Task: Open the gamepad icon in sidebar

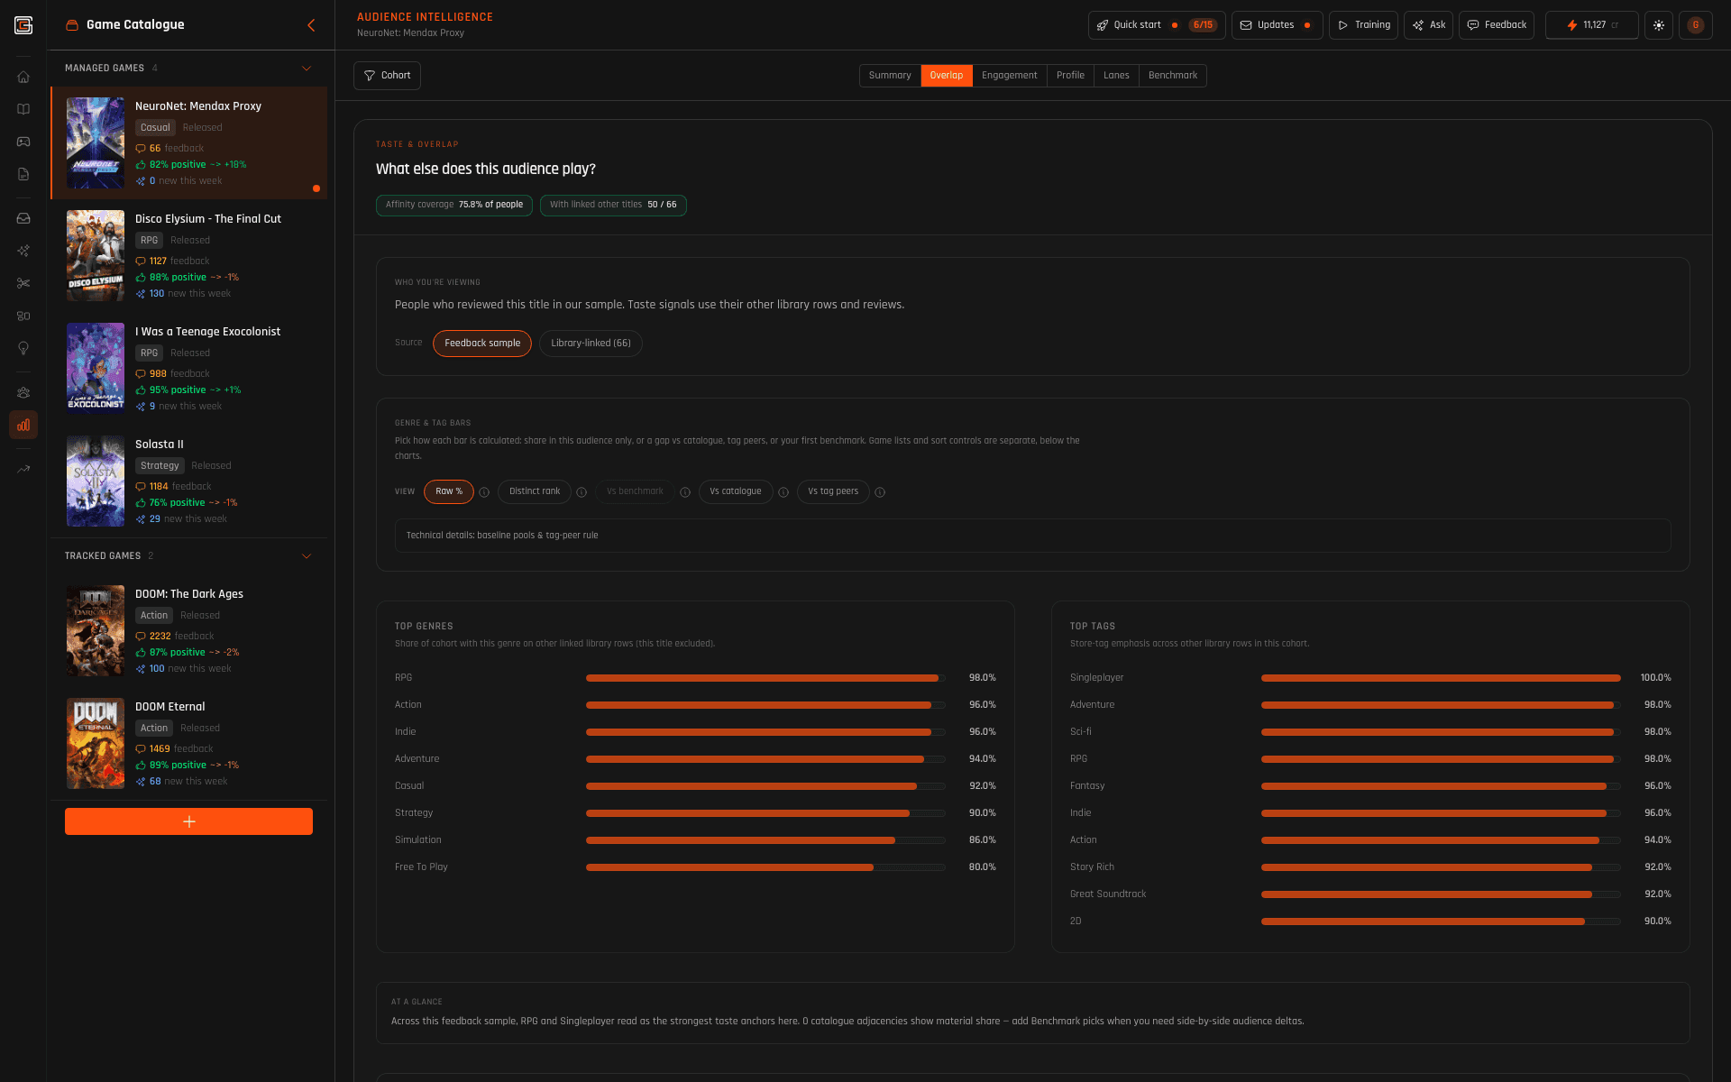Action: point(23,142)
